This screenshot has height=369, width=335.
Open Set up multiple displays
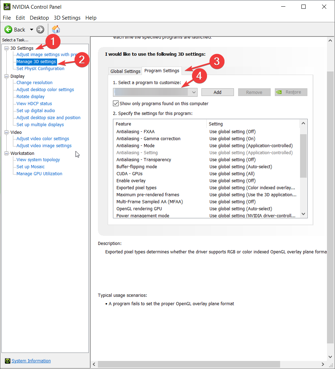tap(40, 125)
